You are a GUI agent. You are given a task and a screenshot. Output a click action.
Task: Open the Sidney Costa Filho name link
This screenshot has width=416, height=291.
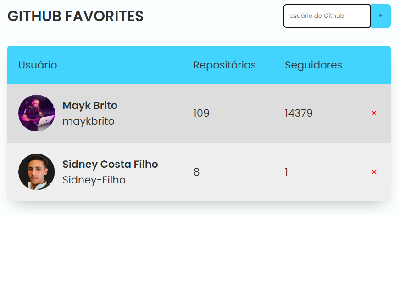tap(110, 165)
